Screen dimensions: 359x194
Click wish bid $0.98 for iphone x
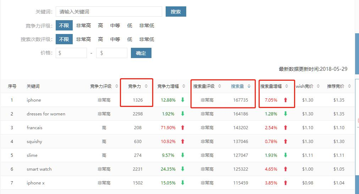[308, 183]
